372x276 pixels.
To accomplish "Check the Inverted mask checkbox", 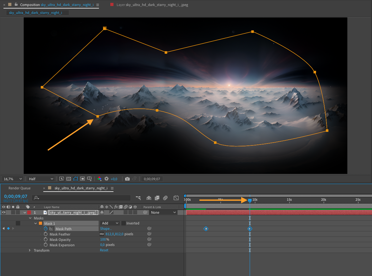I will (x=123, y=223).
